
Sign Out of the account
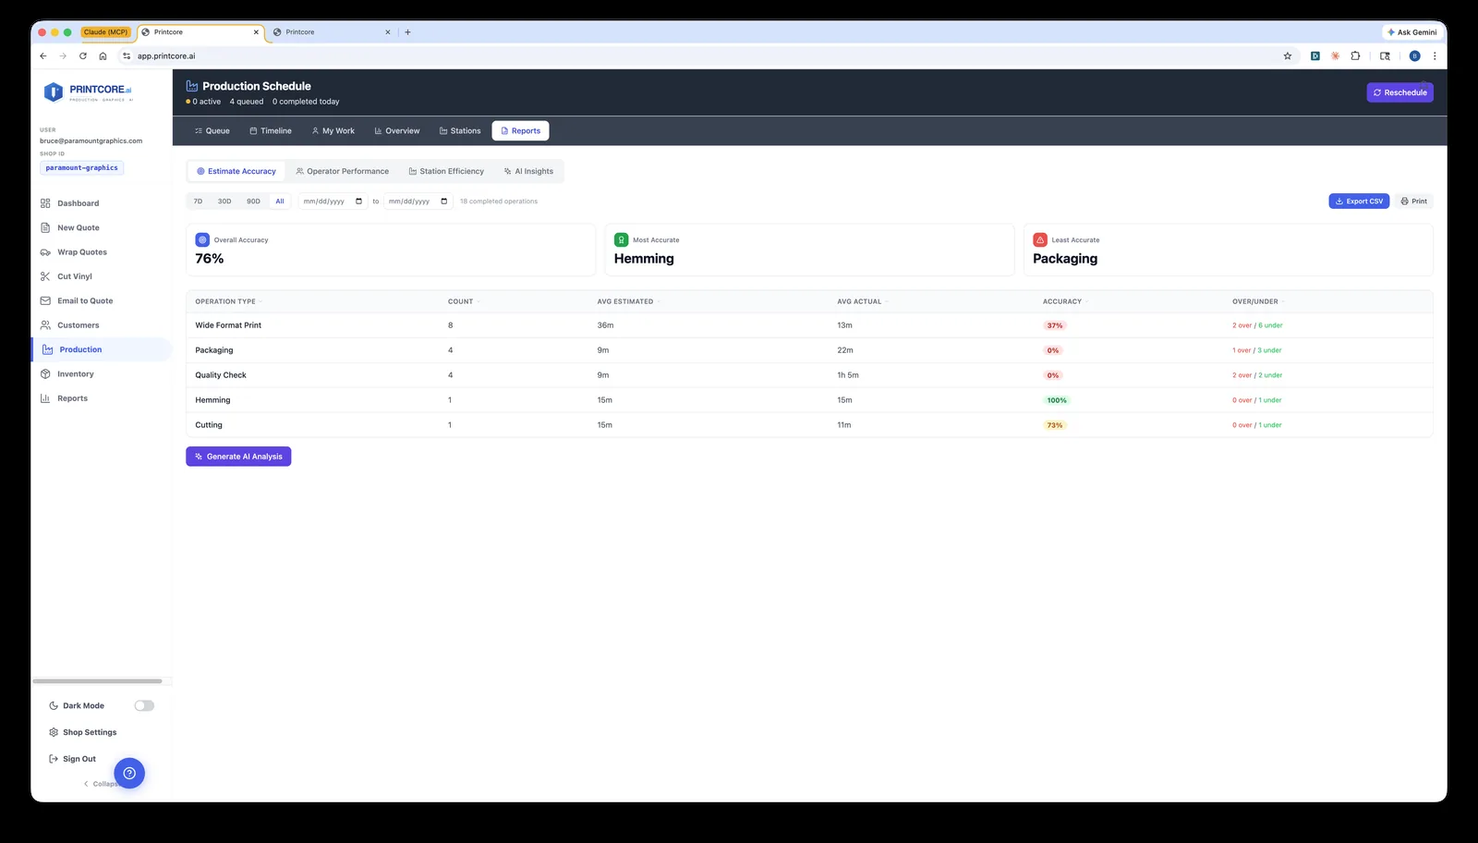[72, 759]
